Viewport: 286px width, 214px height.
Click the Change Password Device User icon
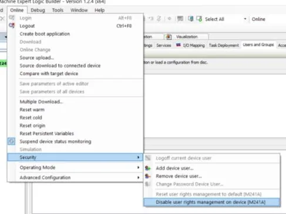pos(148,184)
